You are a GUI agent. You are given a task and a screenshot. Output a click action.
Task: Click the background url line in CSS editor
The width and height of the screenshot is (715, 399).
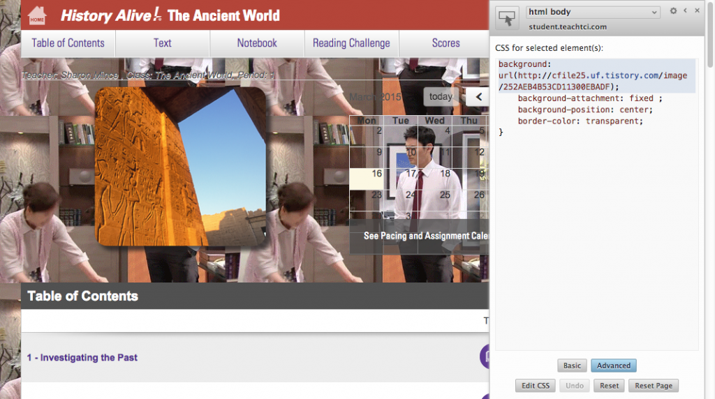596,75
